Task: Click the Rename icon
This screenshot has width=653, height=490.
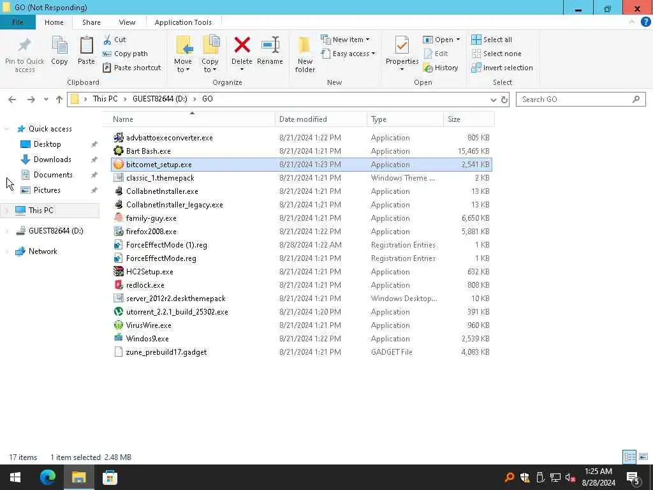Action: (270, 45)
